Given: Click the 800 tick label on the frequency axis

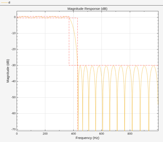Looking at the screenshot, I should (130, 134).
